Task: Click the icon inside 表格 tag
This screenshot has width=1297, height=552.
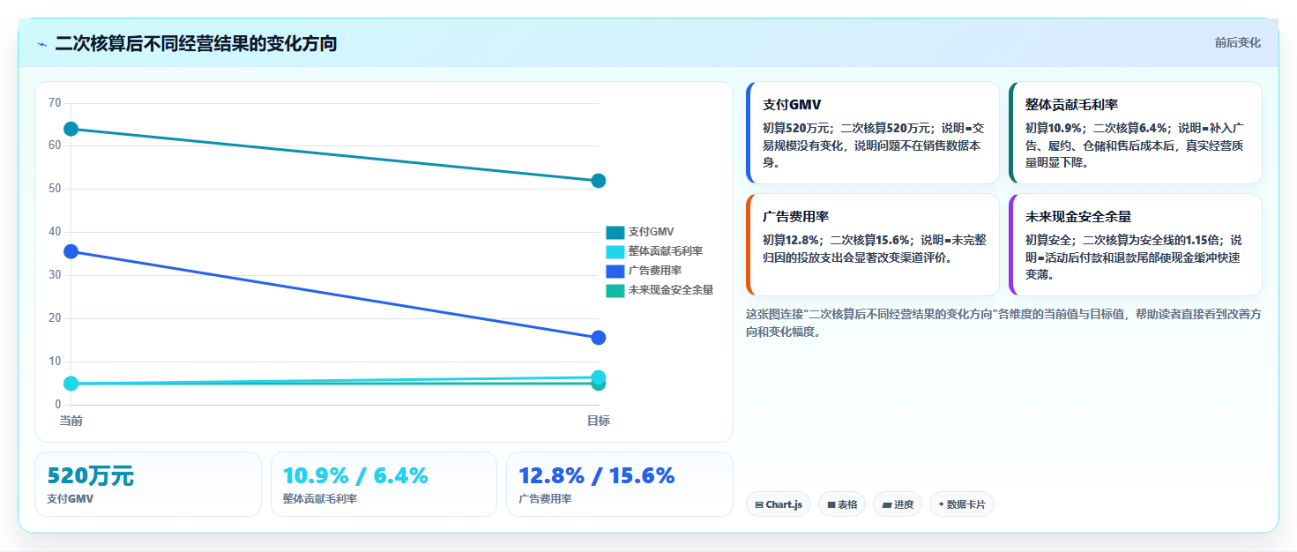Action: (831, 505)
